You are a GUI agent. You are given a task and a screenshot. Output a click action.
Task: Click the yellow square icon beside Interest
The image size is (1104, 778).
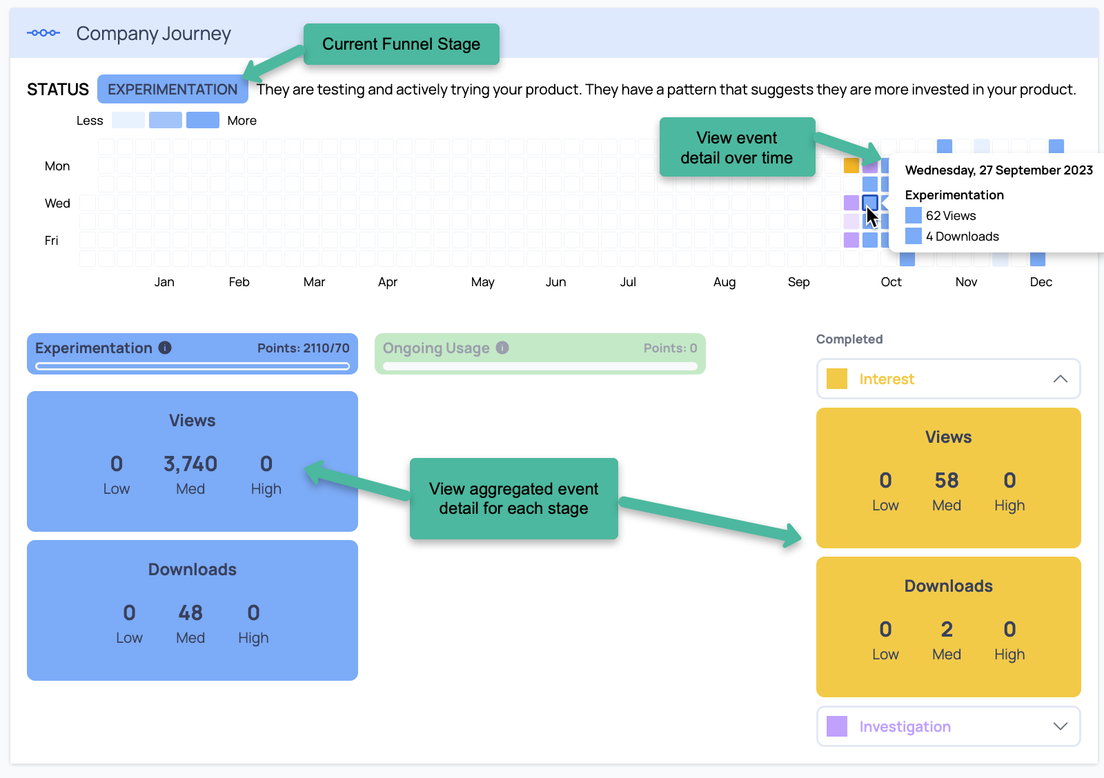(836, 379)
